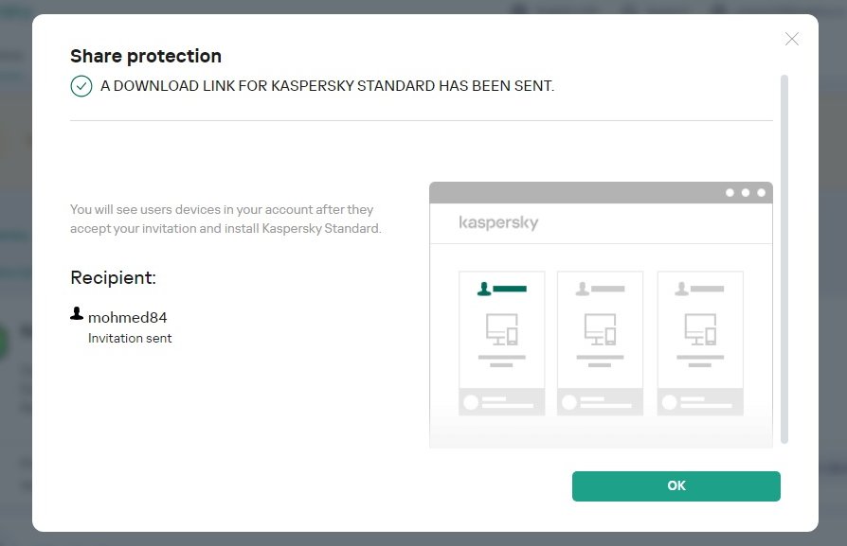This screenshot has width=847, height=546.
Task: Click the three dots on illustration title bar
Action: click(746, 192)
